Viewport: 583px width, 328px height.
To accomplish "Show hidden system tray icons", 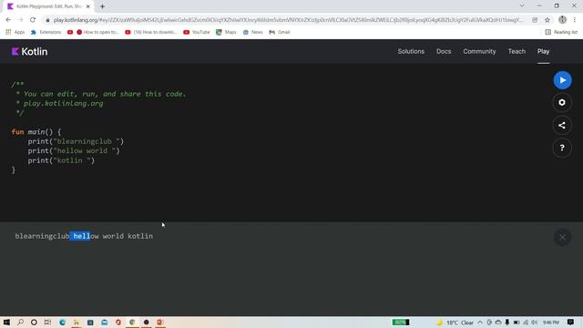I will click(480, 323).
